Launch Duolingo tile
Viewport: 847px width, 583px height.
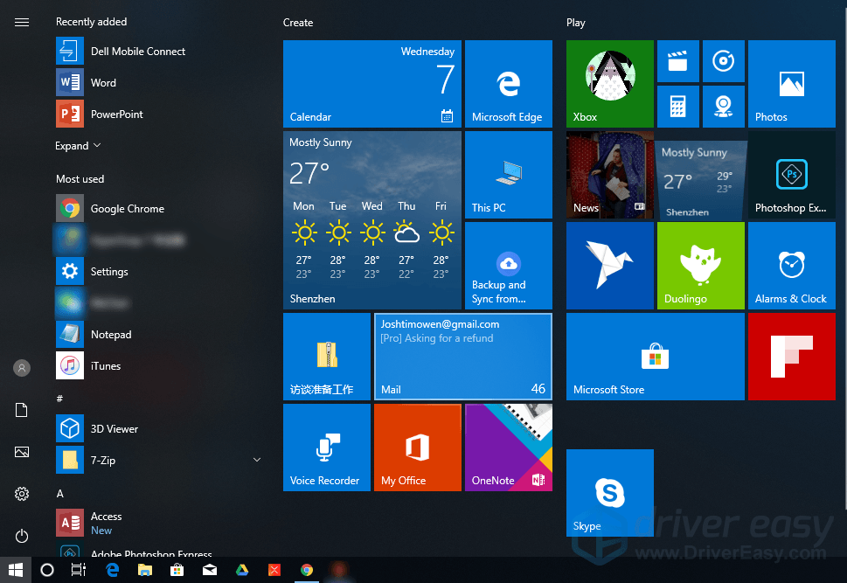pos(701,266)
